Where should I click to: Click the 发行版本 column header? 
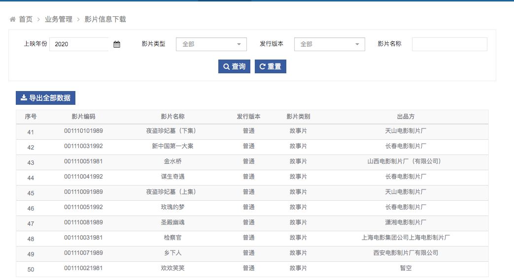(x=248, y=117)
